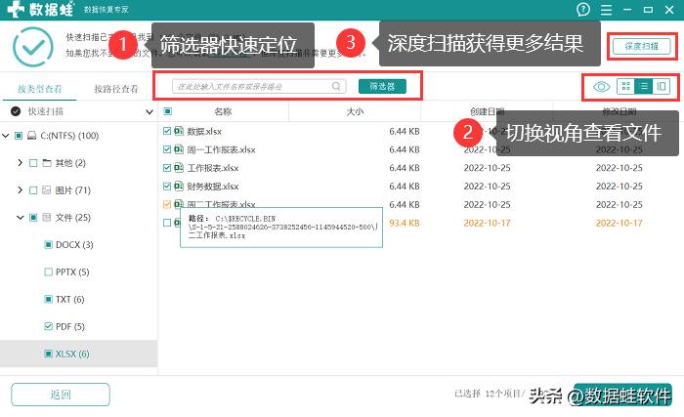The width and height of the screenshot is (684, 417).
Task: Click the 返回 button
Action: 61,395
